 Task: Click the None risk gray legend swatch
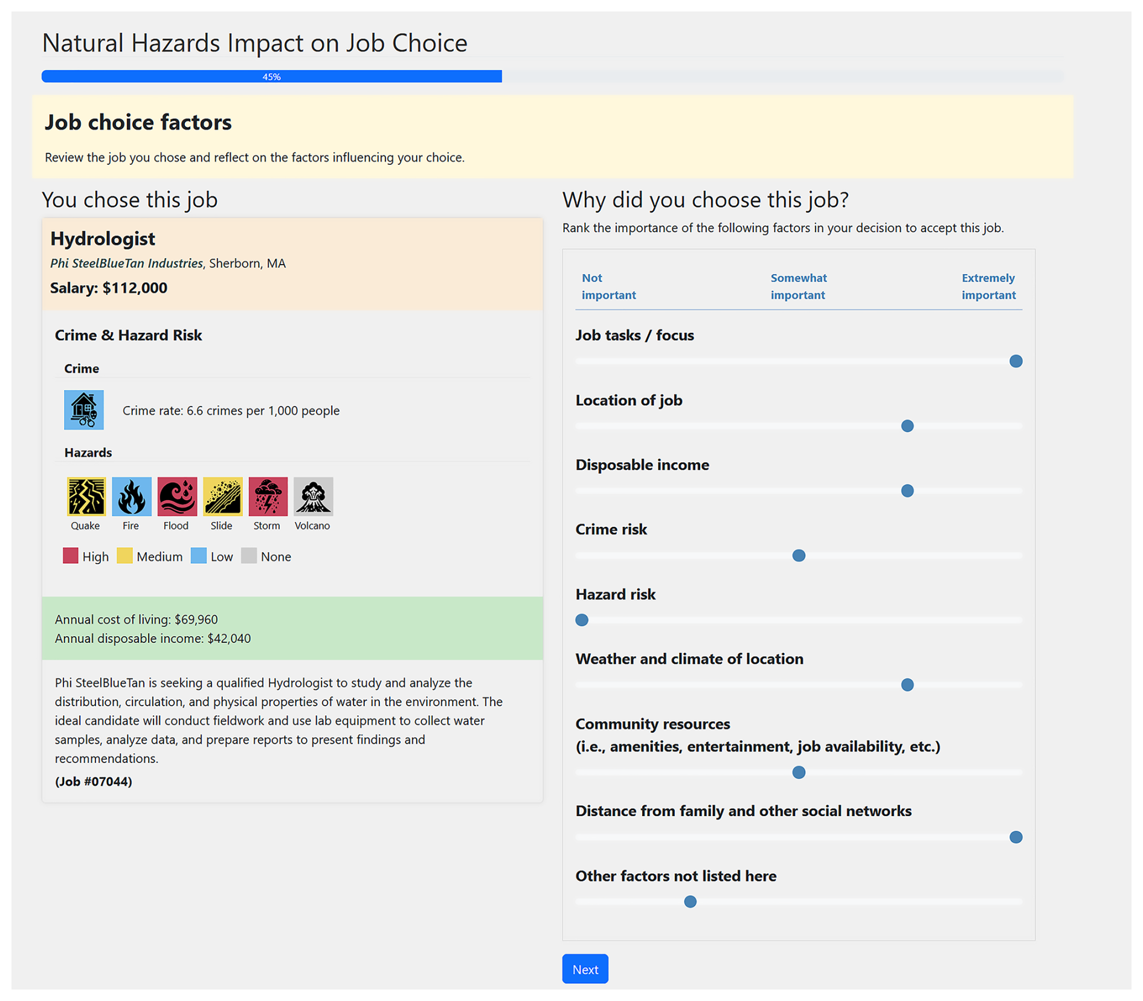pos(248,556)
